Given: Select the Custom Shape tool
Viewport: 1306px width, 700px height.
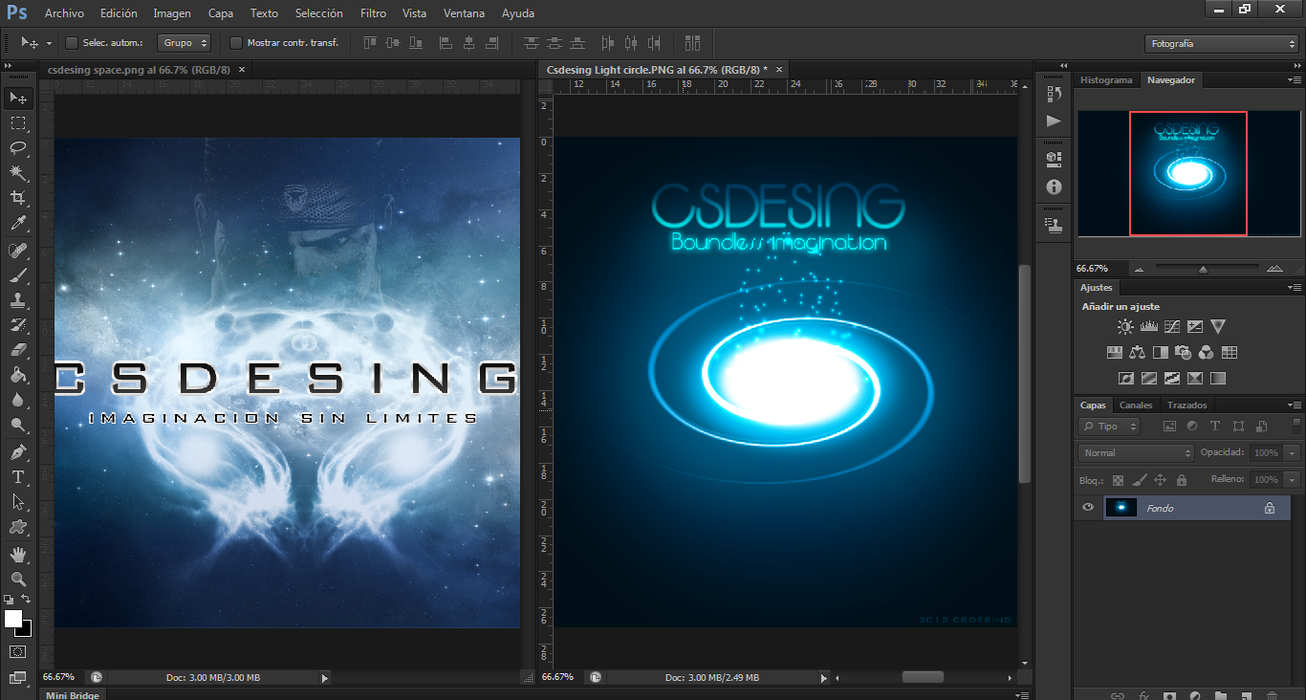Looking at the screenshot, I should pyautogui.click(x=18, y=527).
